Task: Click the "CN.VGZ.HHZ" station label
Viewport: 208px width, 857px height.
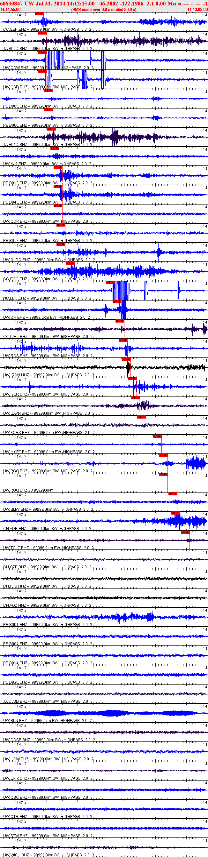Action: point(15,605)
